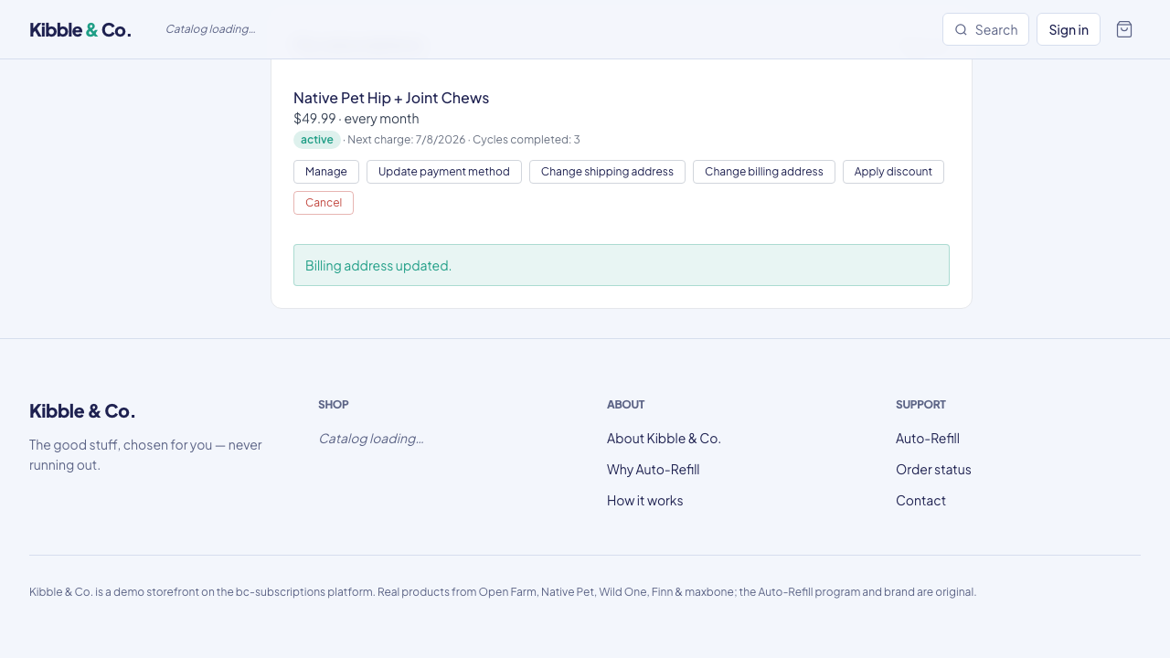Viewport: 1170px width, 658px height.
Task: Open Why Auto-Refill footer link
Action: (x=653, y=470)
